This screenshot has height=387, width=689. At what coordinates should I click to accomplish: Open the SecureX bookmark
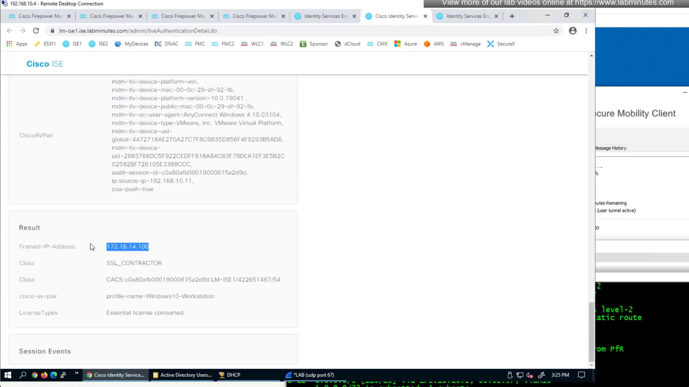point(501,44)
